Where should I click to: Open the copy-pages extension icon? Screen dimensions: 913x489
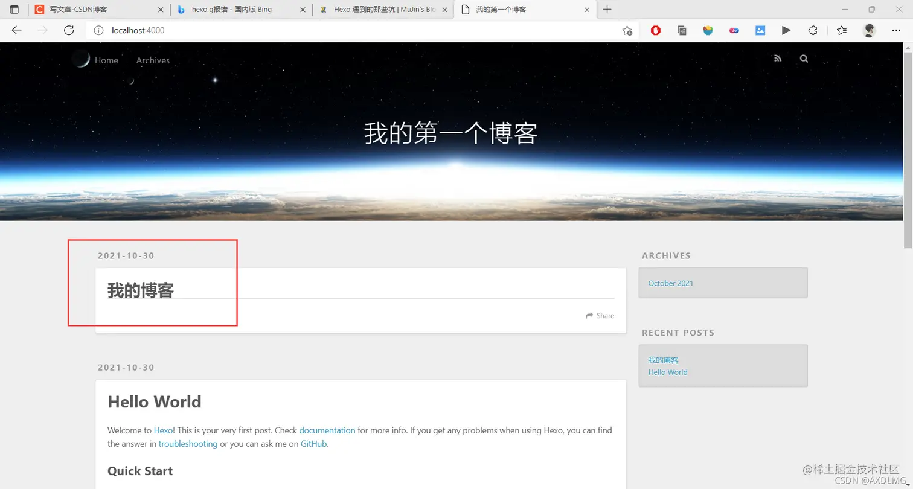682,30
